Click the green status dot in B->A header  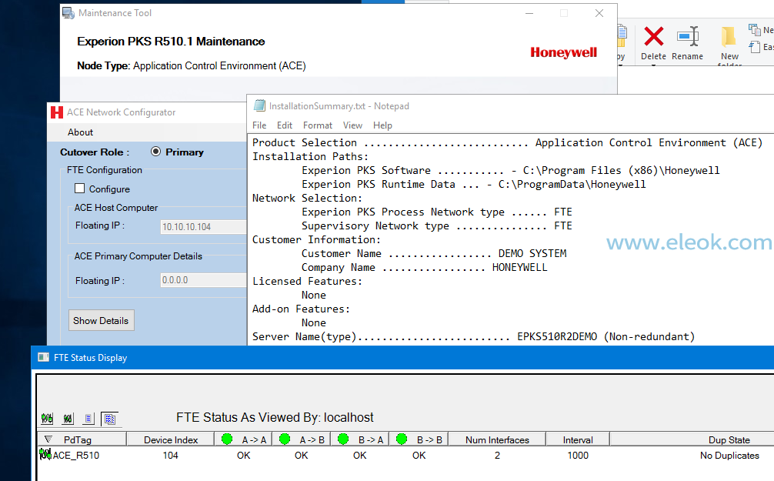click(344, 439)
